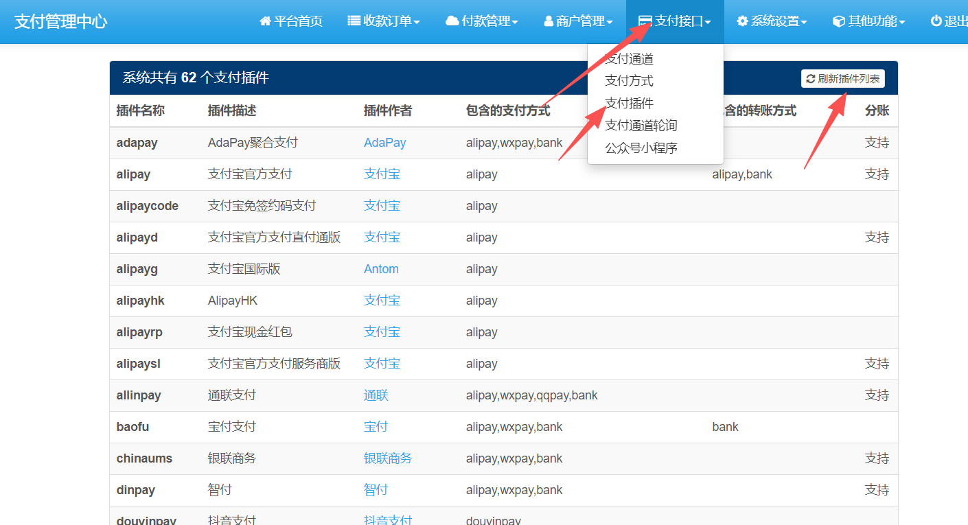Open the 抖音支付 author link
This screenshot has height=525, width=968.
click(x=387, y=520)
